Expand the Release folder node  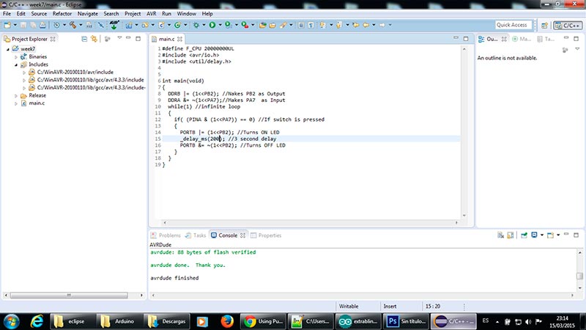coord(16,96)
